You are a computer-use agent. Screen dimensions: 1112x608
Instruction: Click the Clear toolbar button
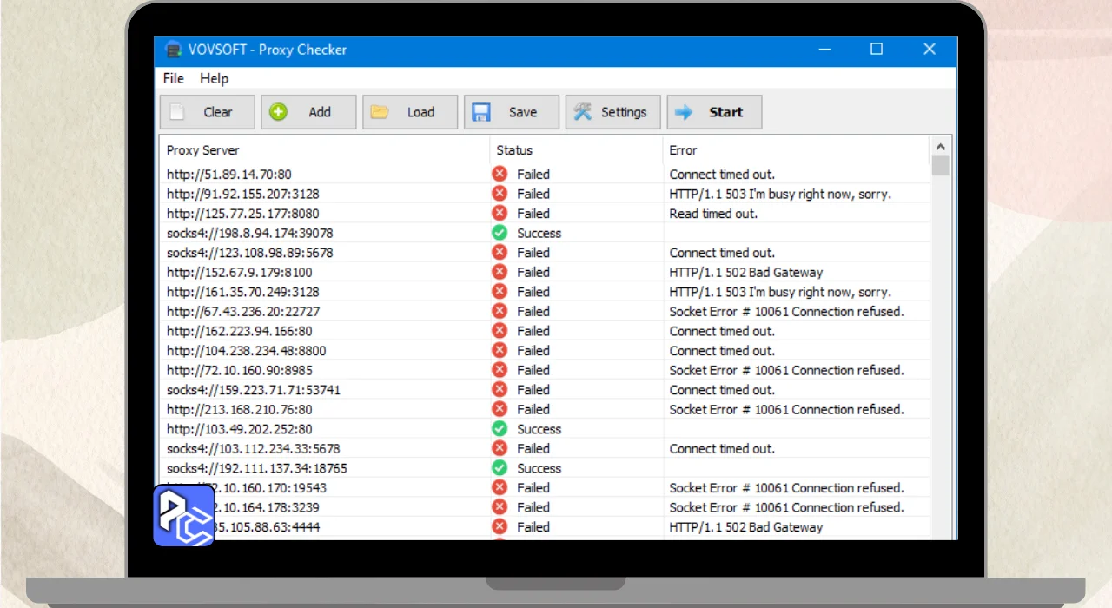point(207,112)
